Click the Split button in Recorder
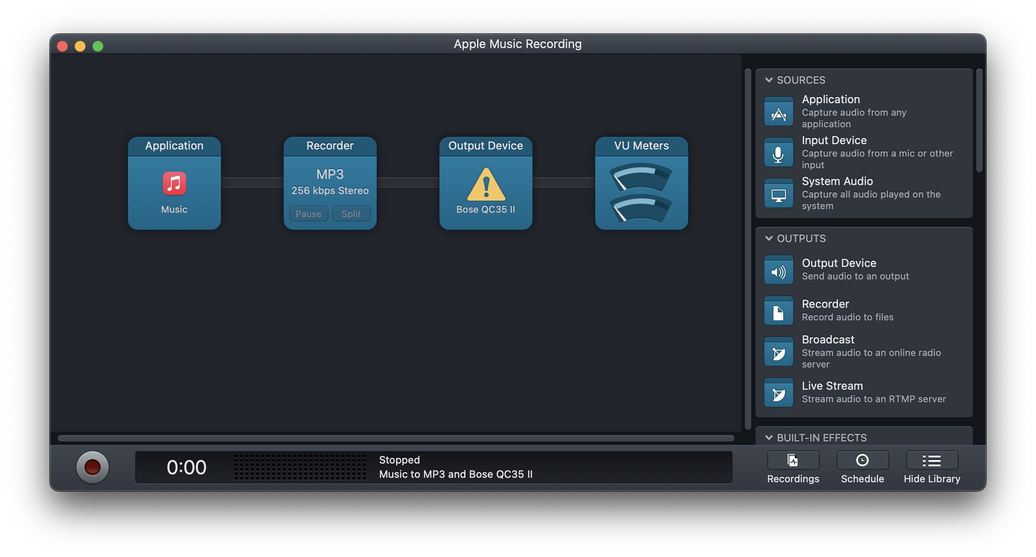Image resolution: width=1036 pixels, height=557 pixels. pos(351,214)
